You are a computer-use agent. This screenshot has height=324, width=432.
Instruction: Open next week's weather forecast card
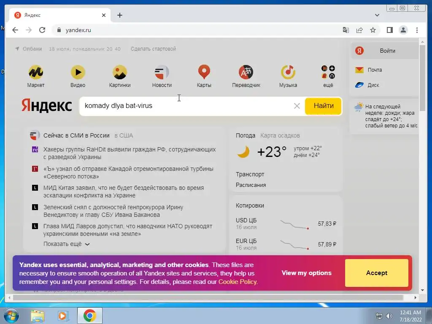tap(385, 116)
